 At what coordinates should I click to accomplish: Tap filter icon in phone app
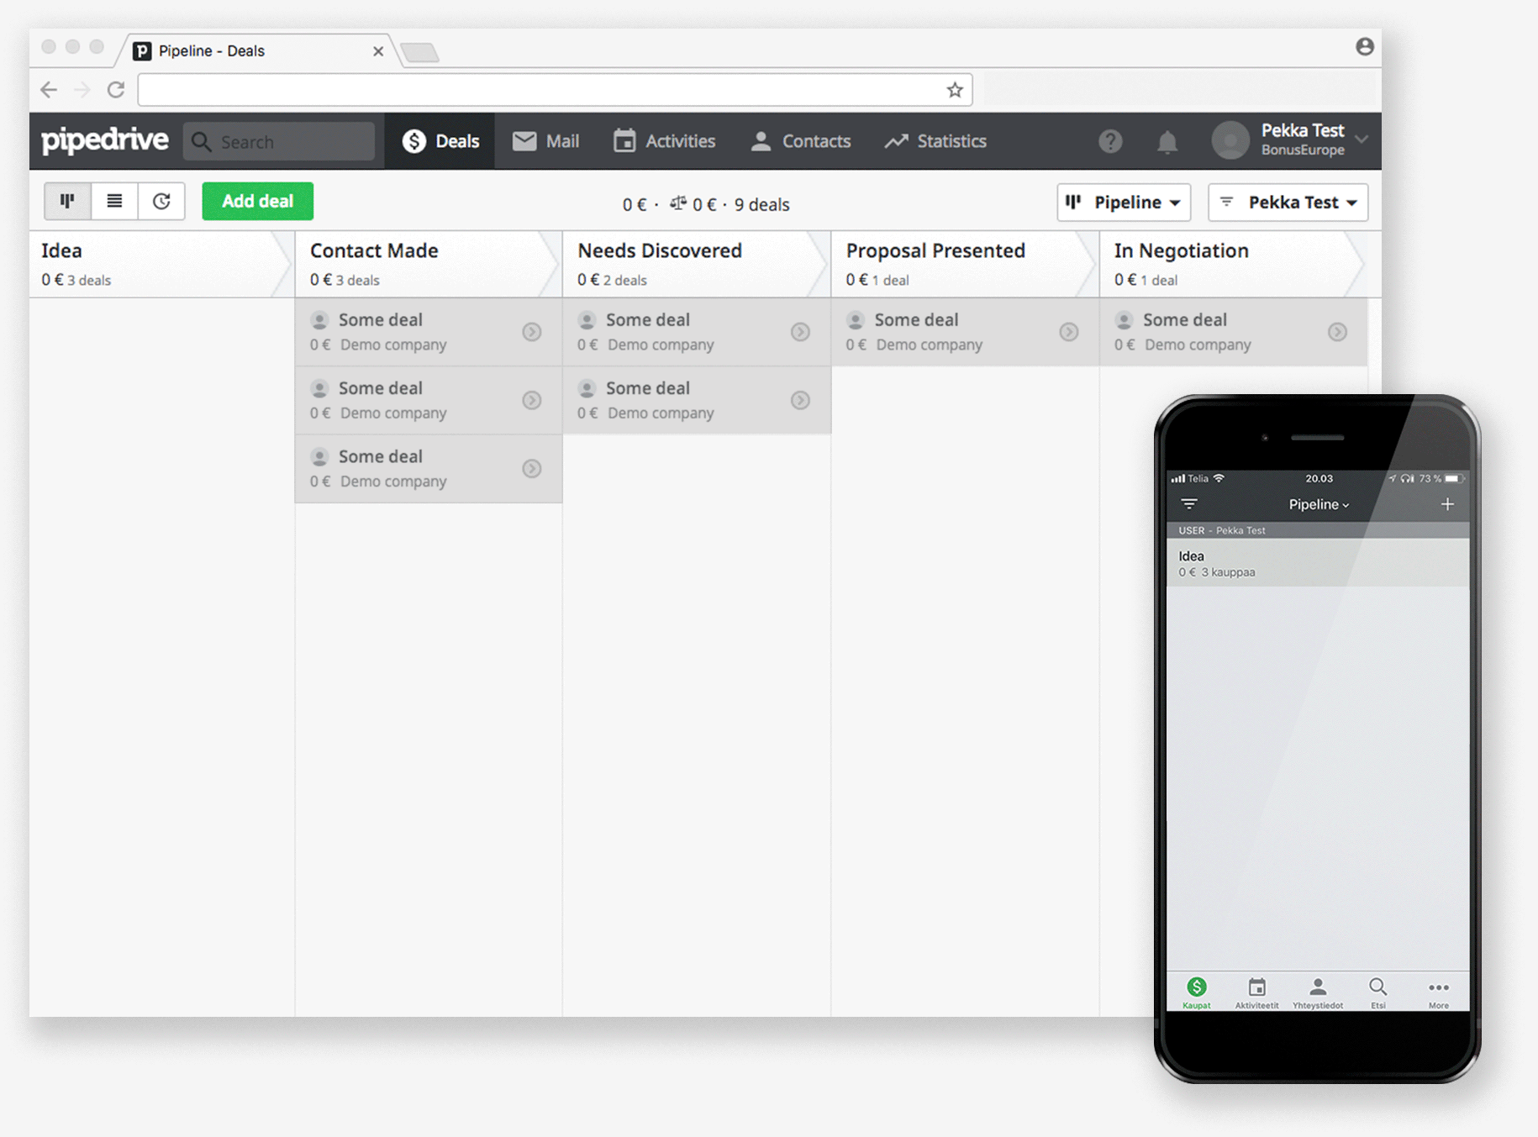coord(1189,504)
